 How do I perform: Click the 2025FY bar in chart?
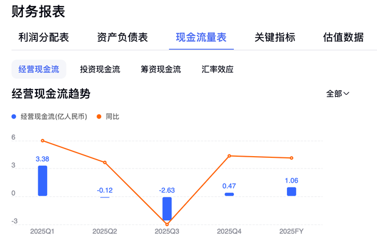tap(291, 191)
